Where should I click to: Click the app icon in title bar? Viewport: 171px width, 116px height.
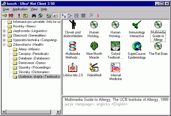coord(4,4)
